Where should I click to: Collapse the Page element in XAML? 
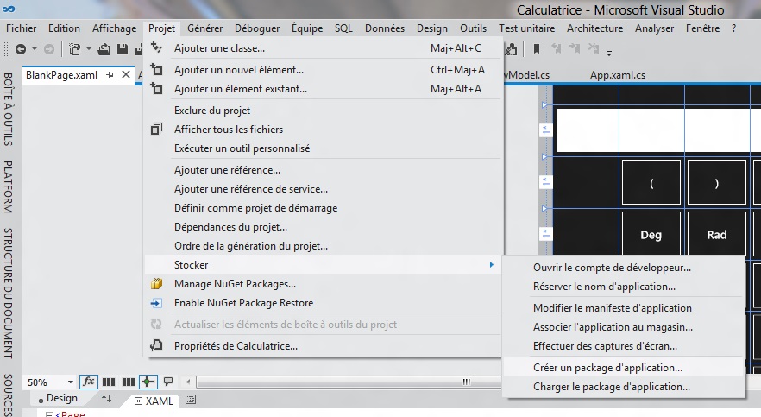[49, 414]
